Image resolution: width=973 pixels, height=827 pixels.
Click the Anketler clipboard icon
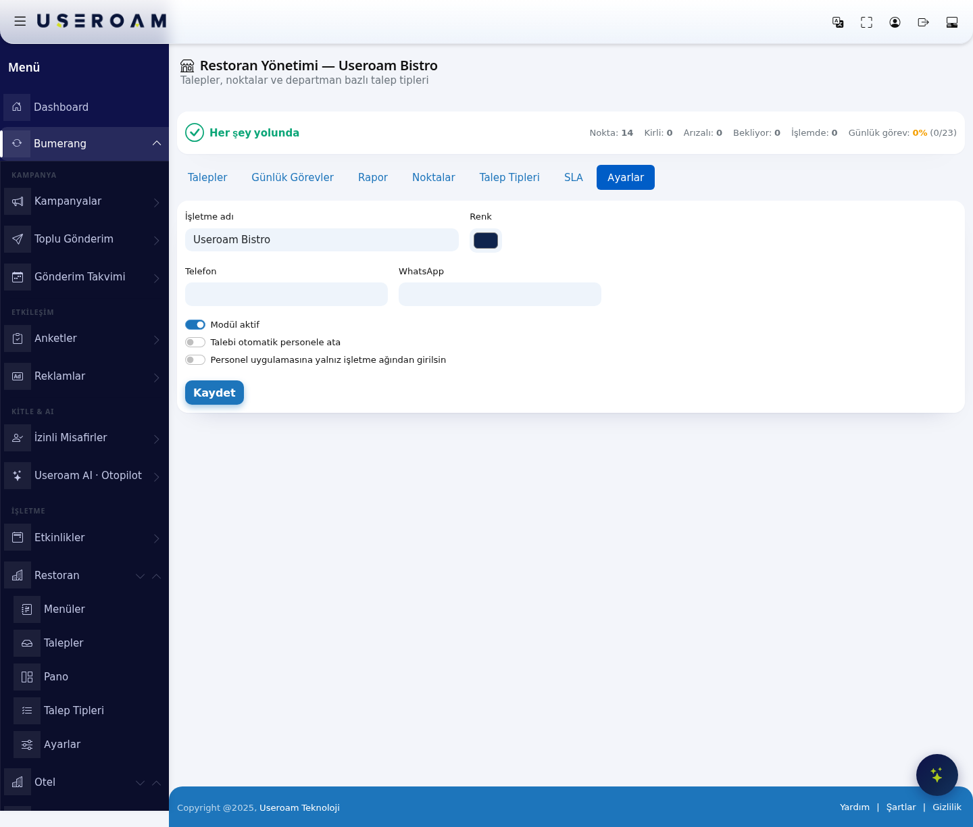(18, 339)
